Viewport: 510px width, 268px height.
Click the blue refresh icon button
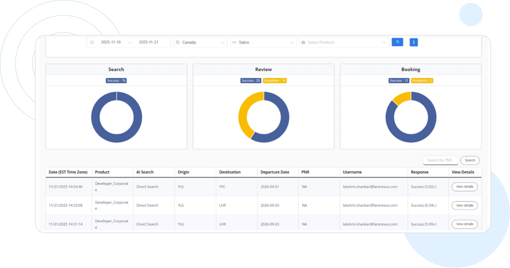point(397,42)
